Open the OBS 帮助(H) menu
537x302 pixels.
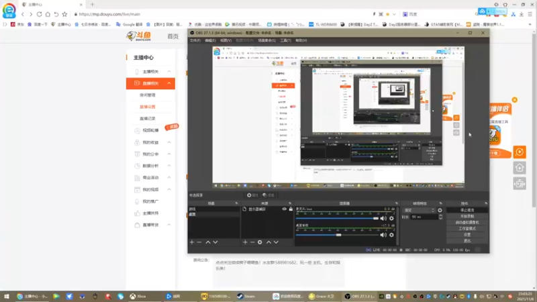[301, 40]
